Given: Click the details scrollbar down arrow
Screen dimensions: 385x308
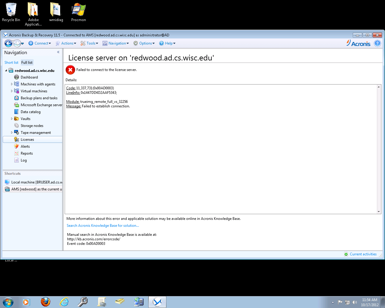Looking at the screenshot, I should [x=379, y=212].
